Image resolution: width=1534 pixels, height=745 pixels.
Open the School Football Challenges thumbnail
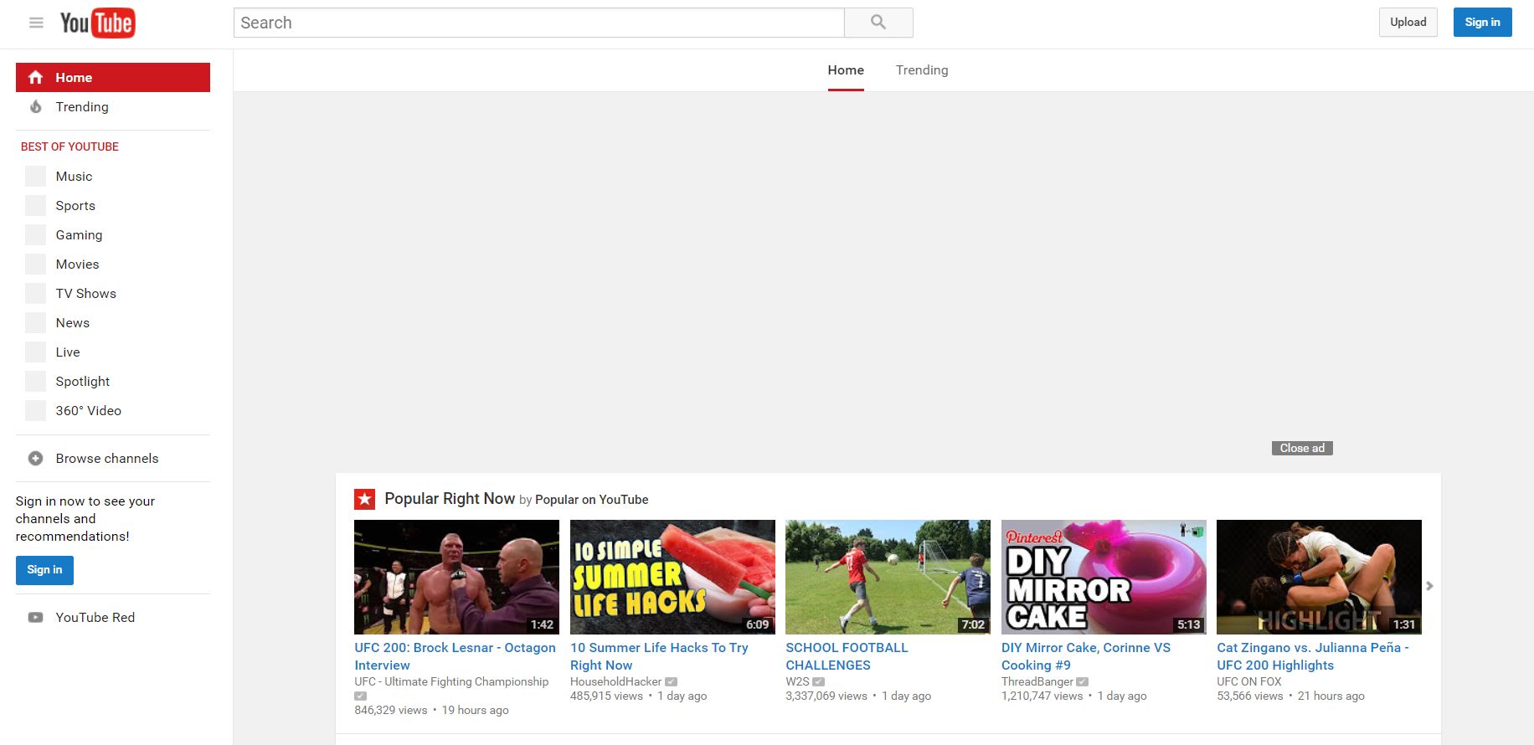pos(888,577)
